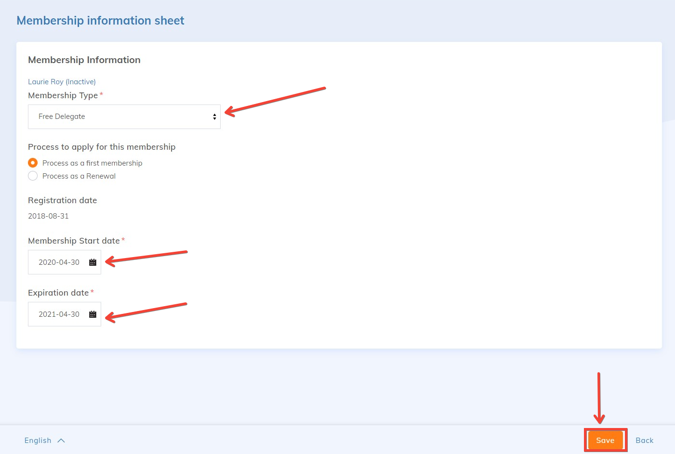Choose the Process as a Renewal radio
The height and width of the screenshot is (454, 675).
pyautogui.click(x=33, y=176)
